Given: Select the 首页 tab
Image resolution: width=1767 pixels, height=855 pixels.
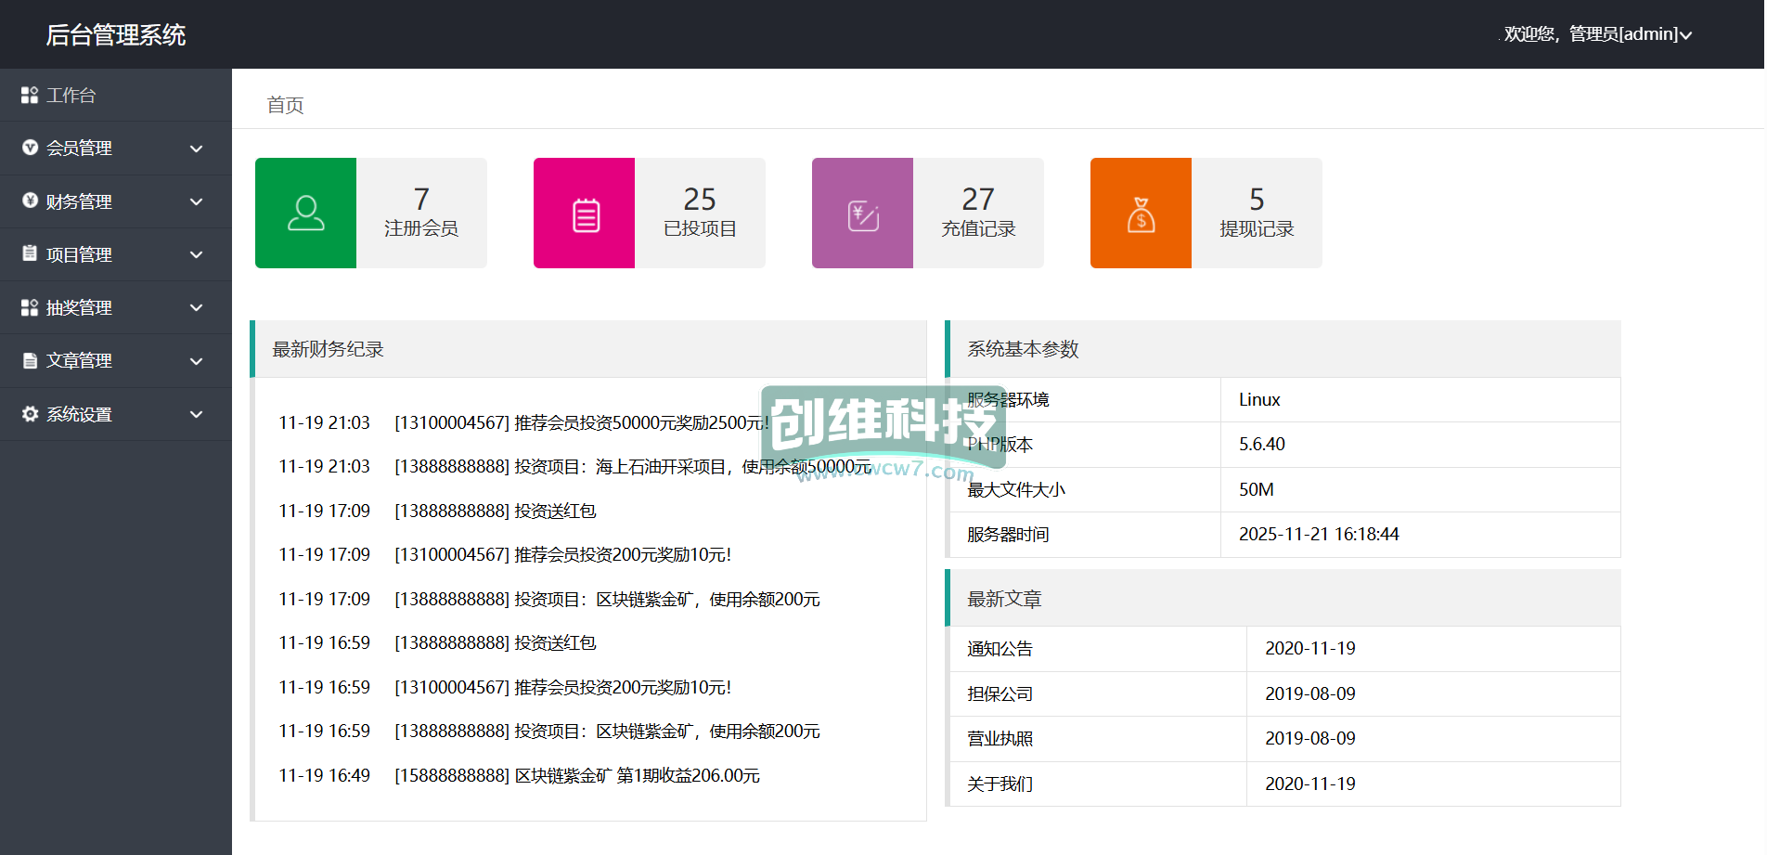Looking at the screenshot, I should 285,105.
